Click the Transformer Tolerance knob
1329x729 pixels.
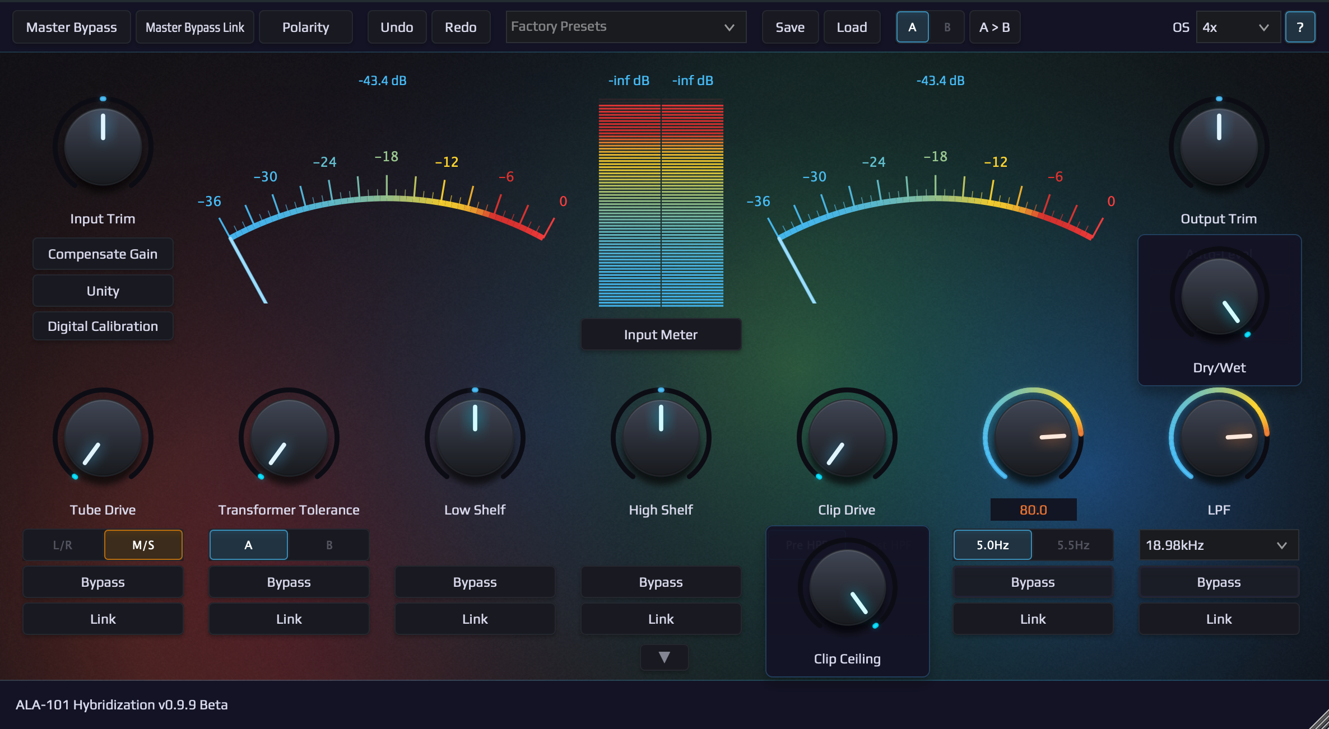289,437
